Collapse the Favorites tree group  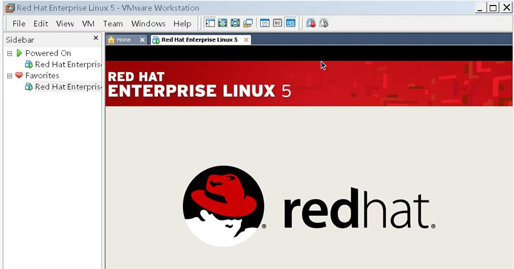pyautogui.click(x=10, y=76)
